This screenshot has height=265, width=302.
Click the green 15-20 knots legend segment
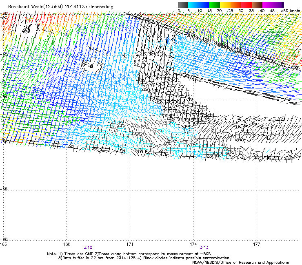(215, 5)
